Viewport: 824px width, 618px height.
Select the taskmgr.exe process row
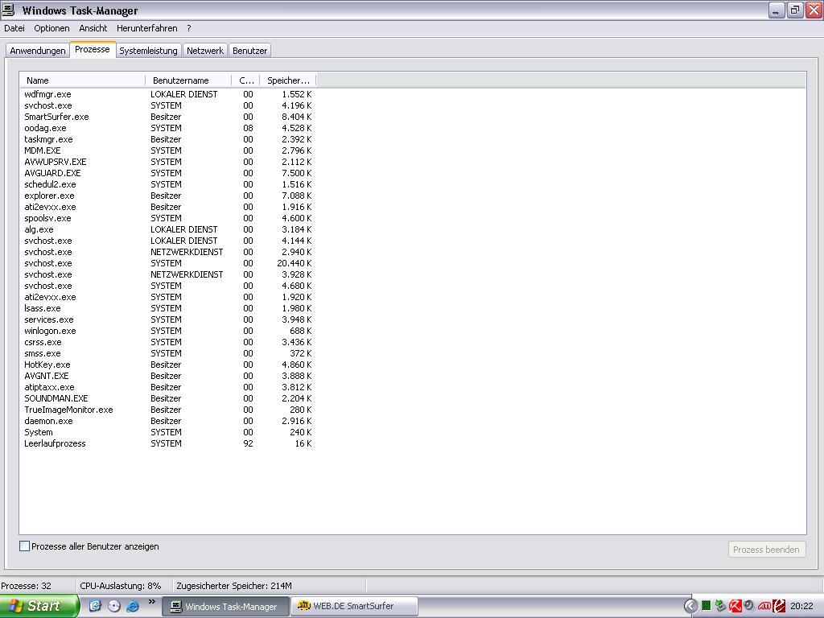click(167, 139)
